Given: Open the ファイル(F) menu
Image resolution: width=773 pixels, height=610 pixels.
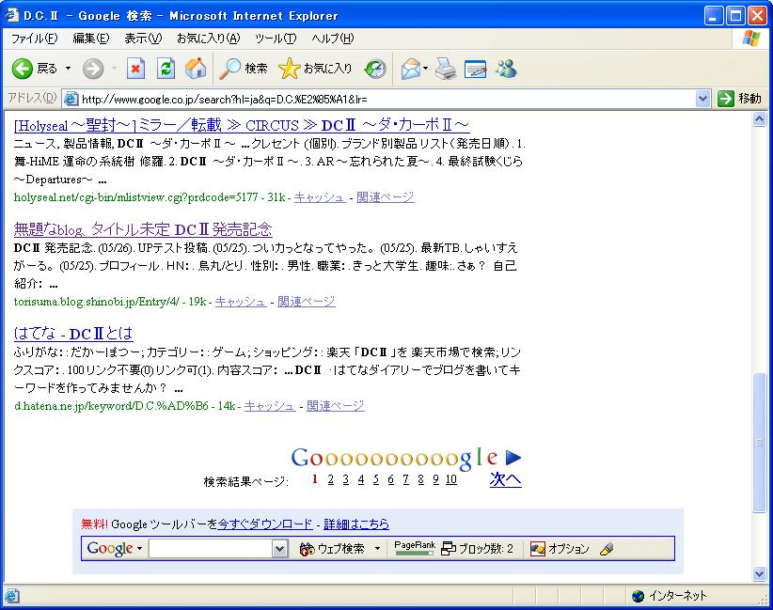Looking at the screenshot, I should click(35, 39).
